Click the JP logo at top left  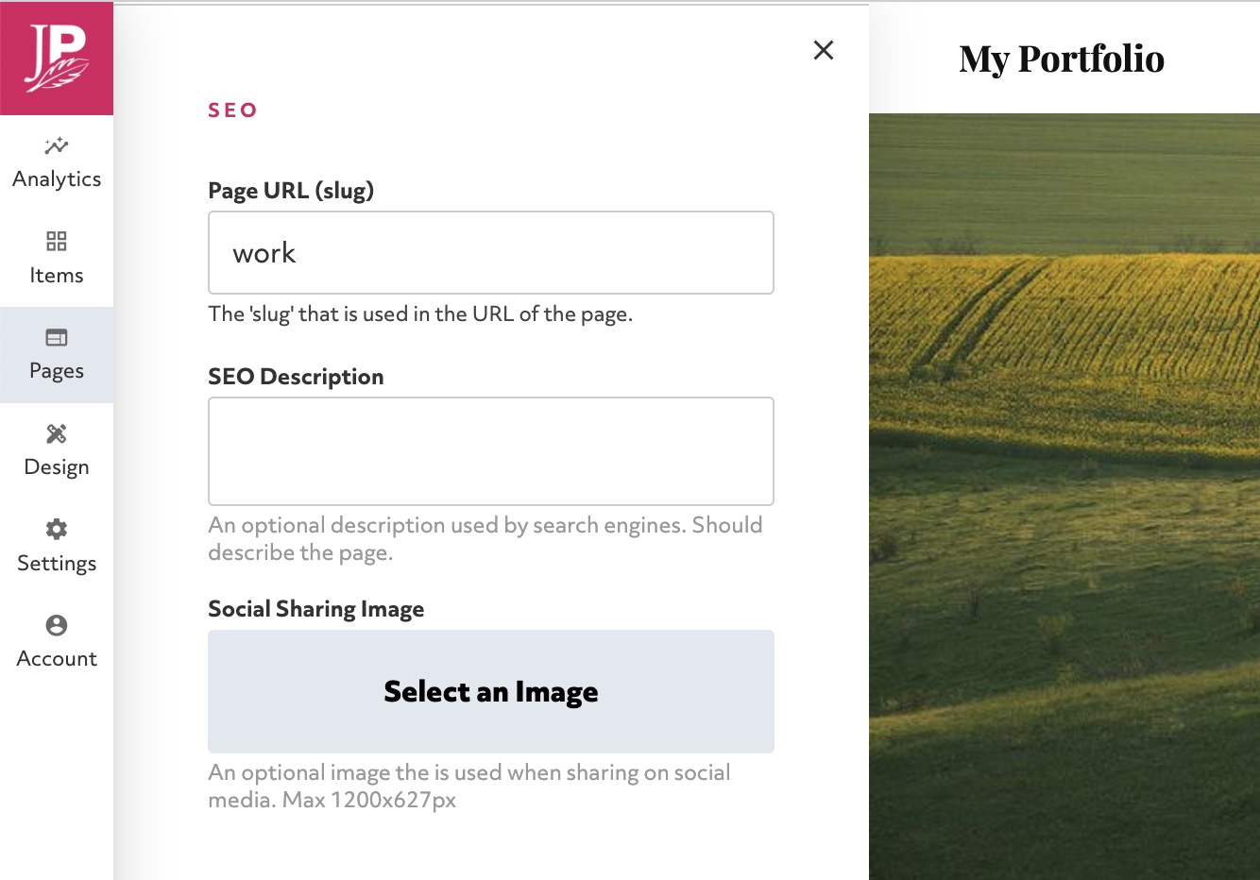[56, 57]
